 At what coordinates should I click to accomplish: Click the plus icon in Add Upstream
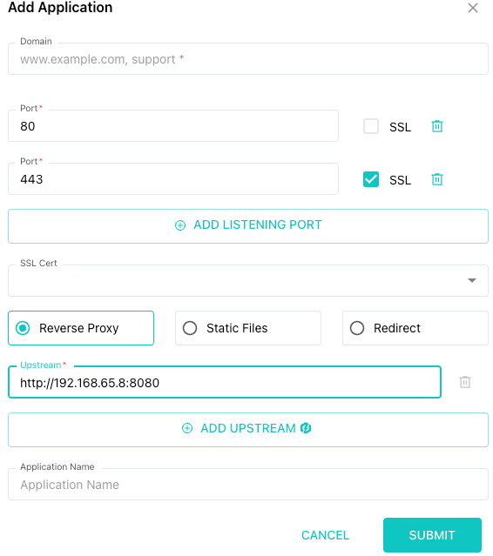click(187, 428)
